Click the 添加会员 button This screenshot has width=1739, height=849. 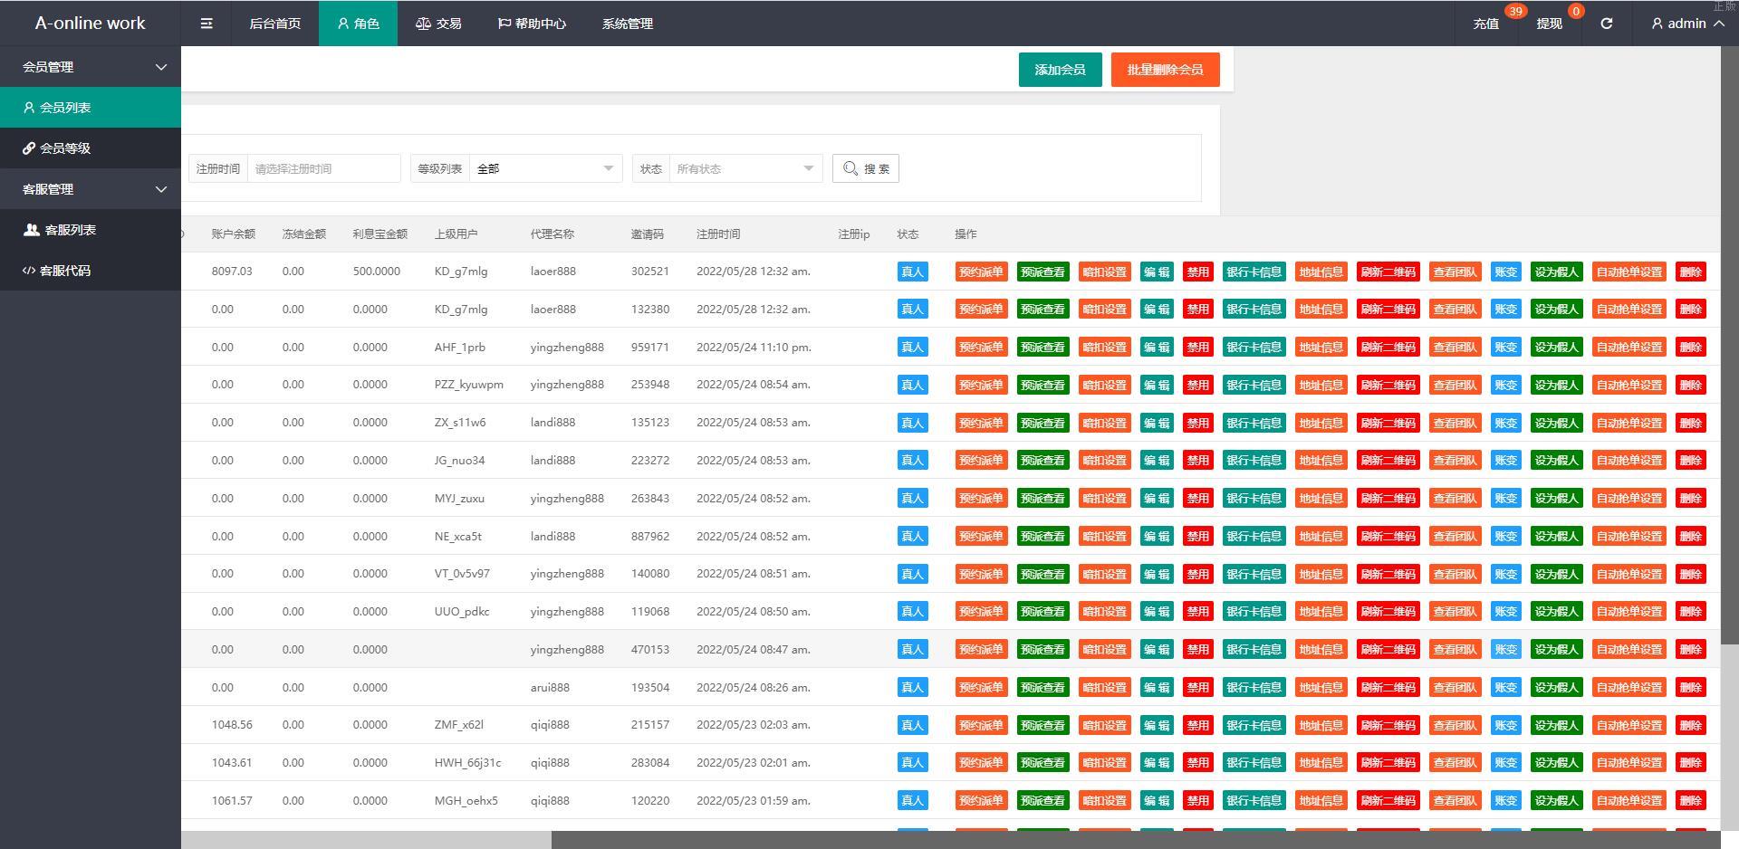pos(1060,70)
